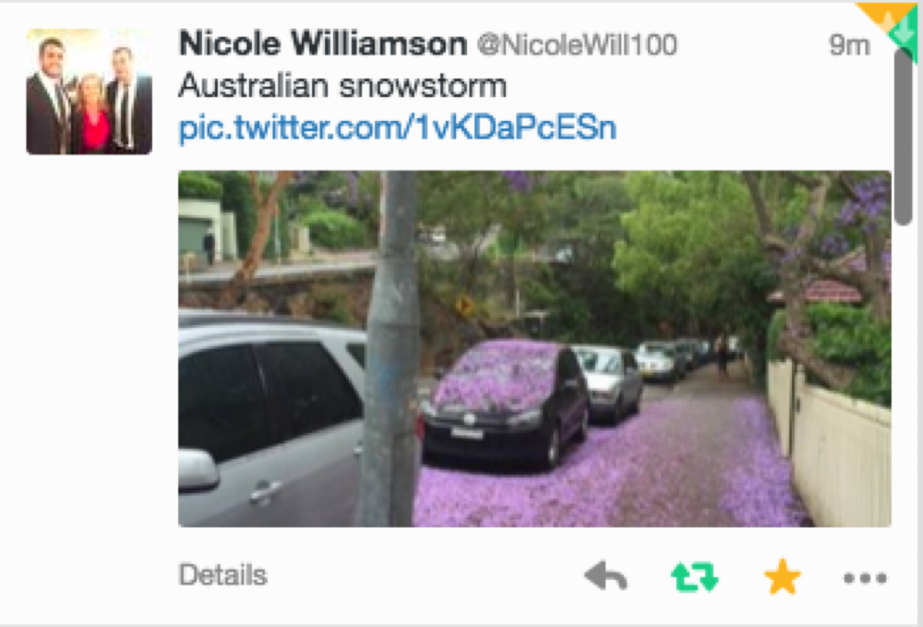
Task: Open the photo at the flower-covered black car
Action: 505,402
